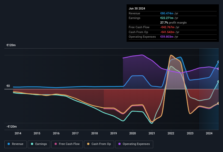Toggle the Revenue legend button
Image resolution: width=223 pixels, height=152 pixels.
click(x=15, y=144)
